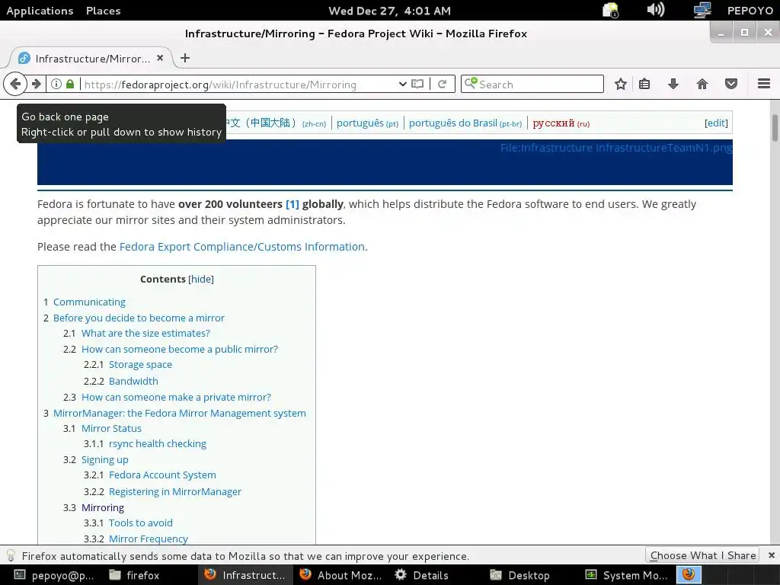Open the Applications menu
This screenshot has width=780, height=585.
click(x=40, y=11)
